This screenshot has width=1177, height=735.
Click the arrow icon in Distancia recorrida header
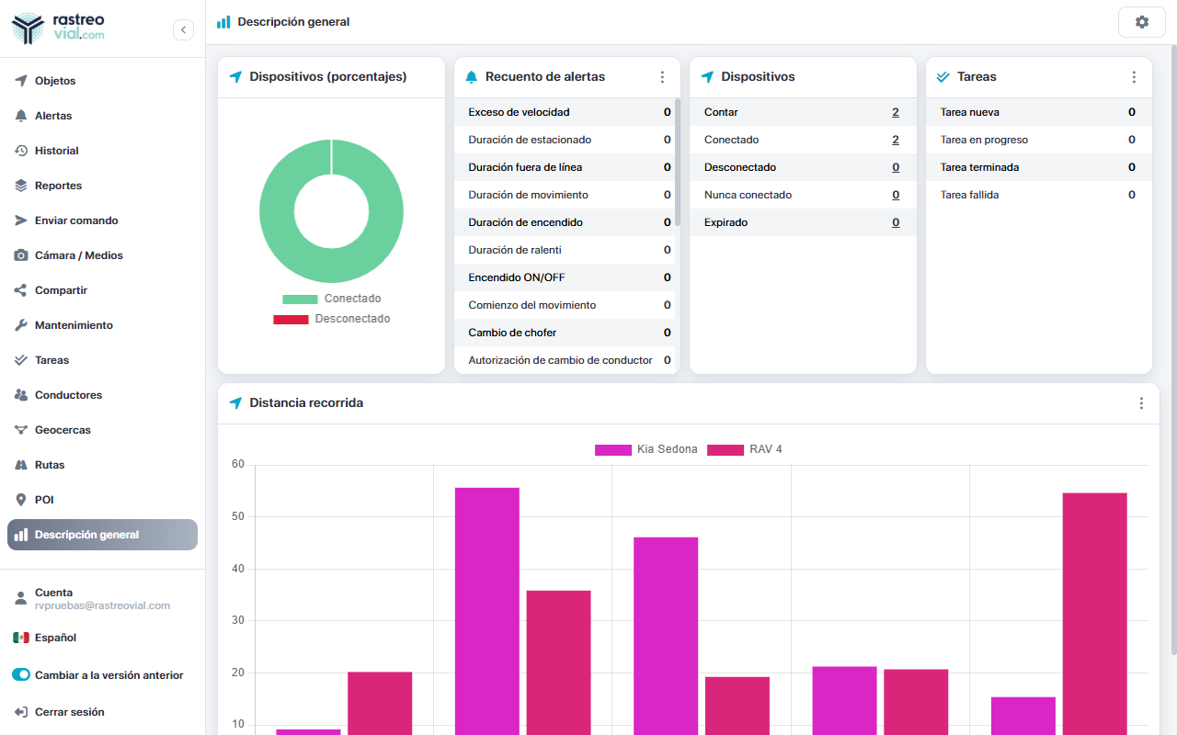[x=235, y=403]
